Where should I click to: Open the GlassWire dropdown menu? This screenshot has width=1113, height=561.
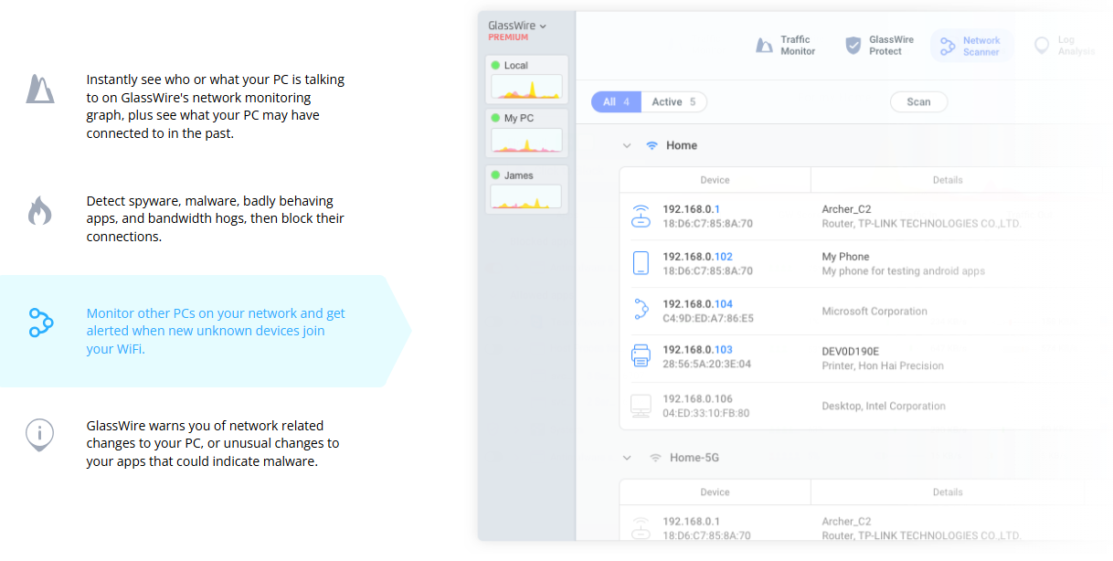(x=517, y=26)
